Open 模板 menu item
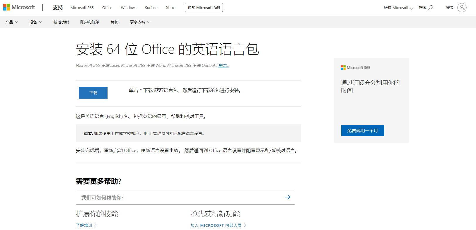Image resolution: width=476 pixels, height=230 pixels. [115, 22]
